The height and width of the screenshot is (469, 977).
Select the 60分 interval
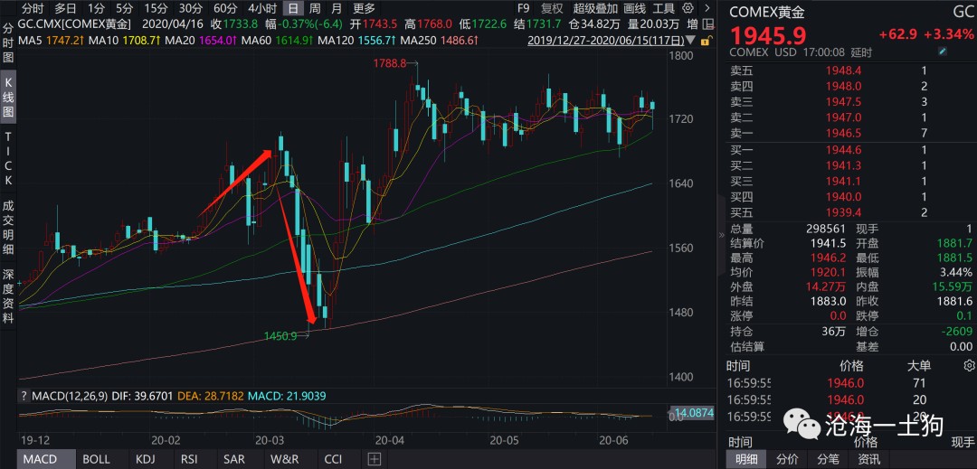(x=225, y=8)
